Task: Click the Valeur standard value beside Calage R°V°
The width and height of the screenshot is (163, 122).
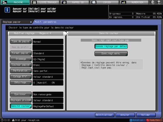Action: 48,77
